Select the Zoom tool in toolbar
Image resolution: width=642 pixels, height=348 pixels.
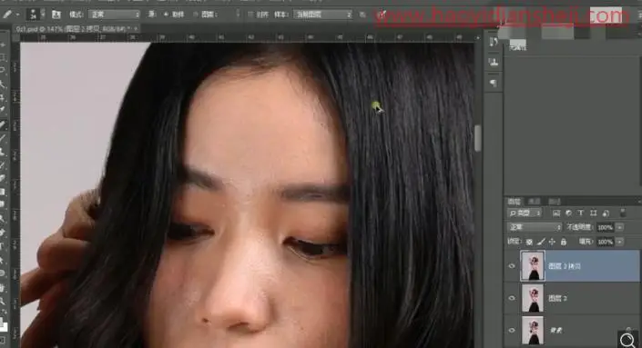tap(4, 302)
